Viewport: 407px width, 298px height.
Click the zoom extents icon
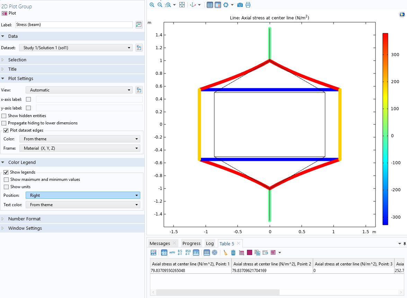[182, 5]
